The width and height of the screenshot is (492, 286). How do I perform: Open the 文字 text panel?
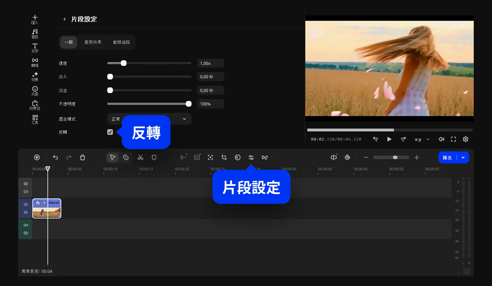35,48
